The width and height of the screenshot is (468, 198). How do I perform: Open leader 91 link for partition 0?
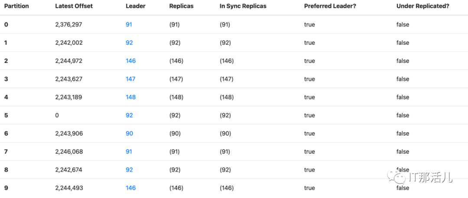[129, 25]
